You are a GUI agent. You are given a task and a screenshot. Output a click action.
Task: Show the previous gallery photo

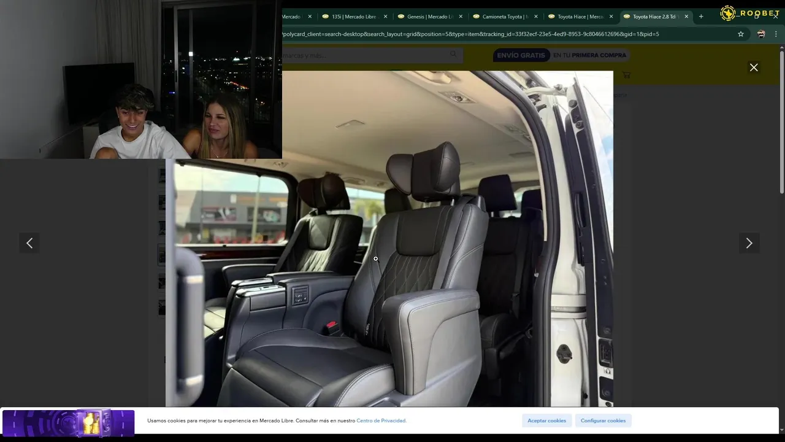click(x=29, y=243)
